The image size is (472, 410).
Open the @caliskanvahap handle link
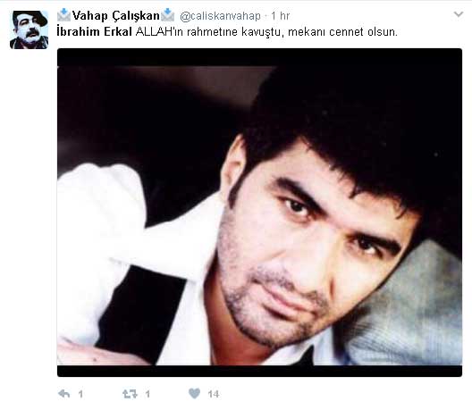click(220, 16)
